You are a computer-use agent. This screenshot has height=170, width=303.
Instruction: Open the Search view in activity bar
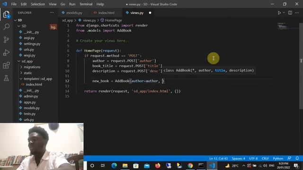click(6, 26)
